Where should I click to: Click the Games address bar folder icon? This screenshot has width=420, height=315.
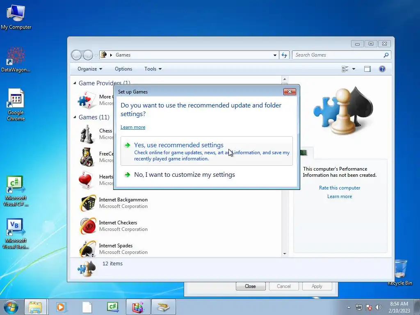pyautogui.click(x=103, y=55)
